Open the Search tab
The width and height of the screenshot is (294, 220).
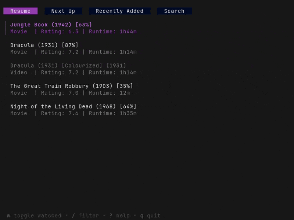[x=174, y=11]
